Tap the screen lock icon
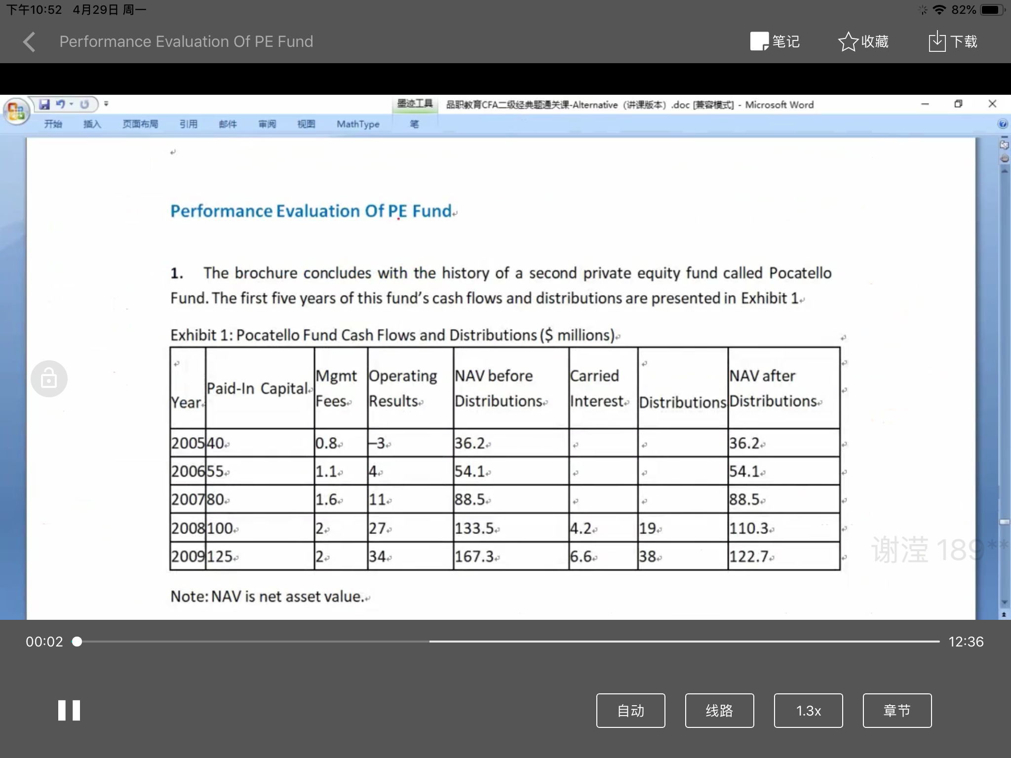This screenshot has width=1011, height=758. click(x=49, y=379)
